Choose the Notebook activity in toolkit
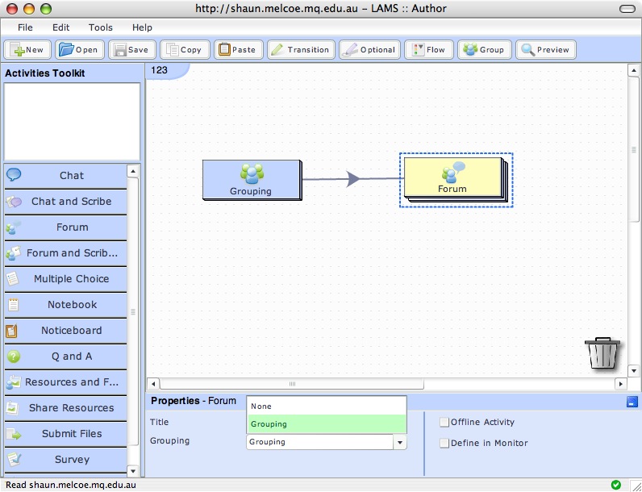Screen dimensions: 642x492 click(72, 305)
